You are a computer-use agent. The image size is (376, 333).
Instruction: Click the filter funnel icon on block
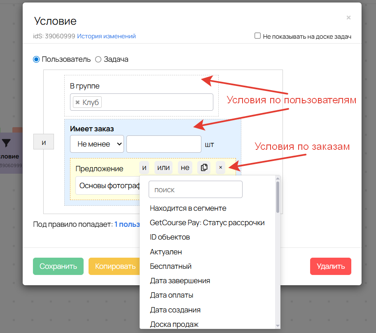[x=6, y=143]
